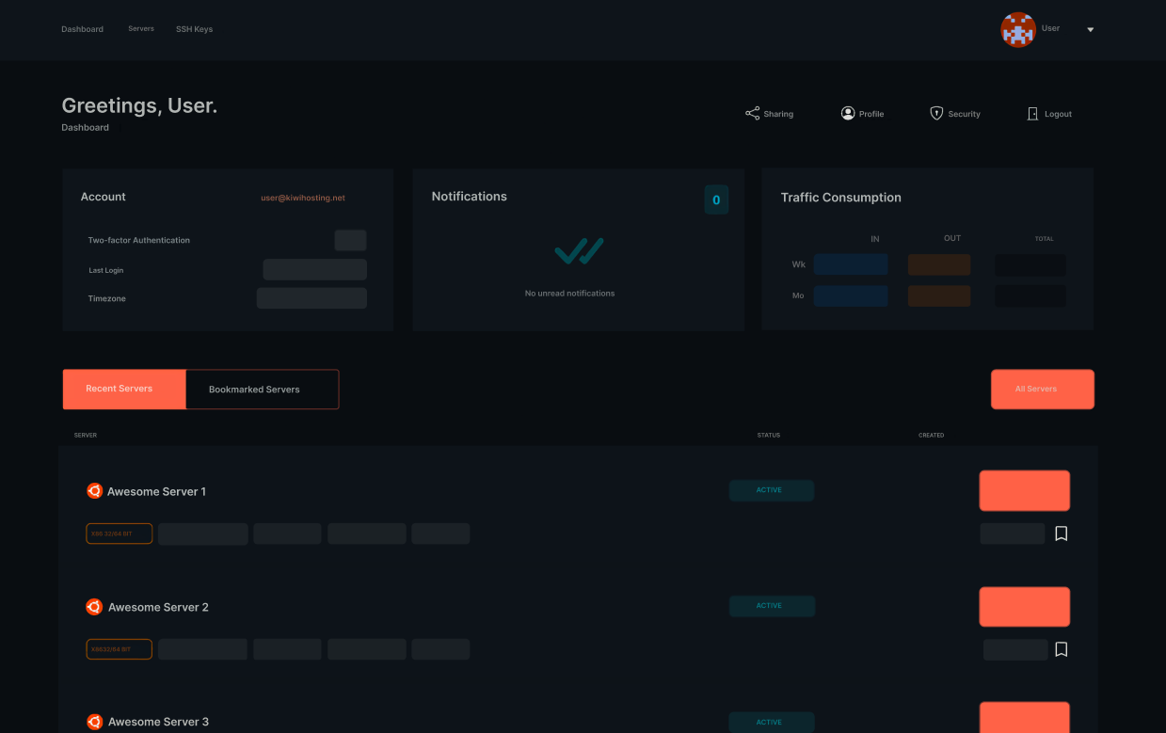
Task: Bookmark Awesome Server 1
Action: click(1062, 533)
